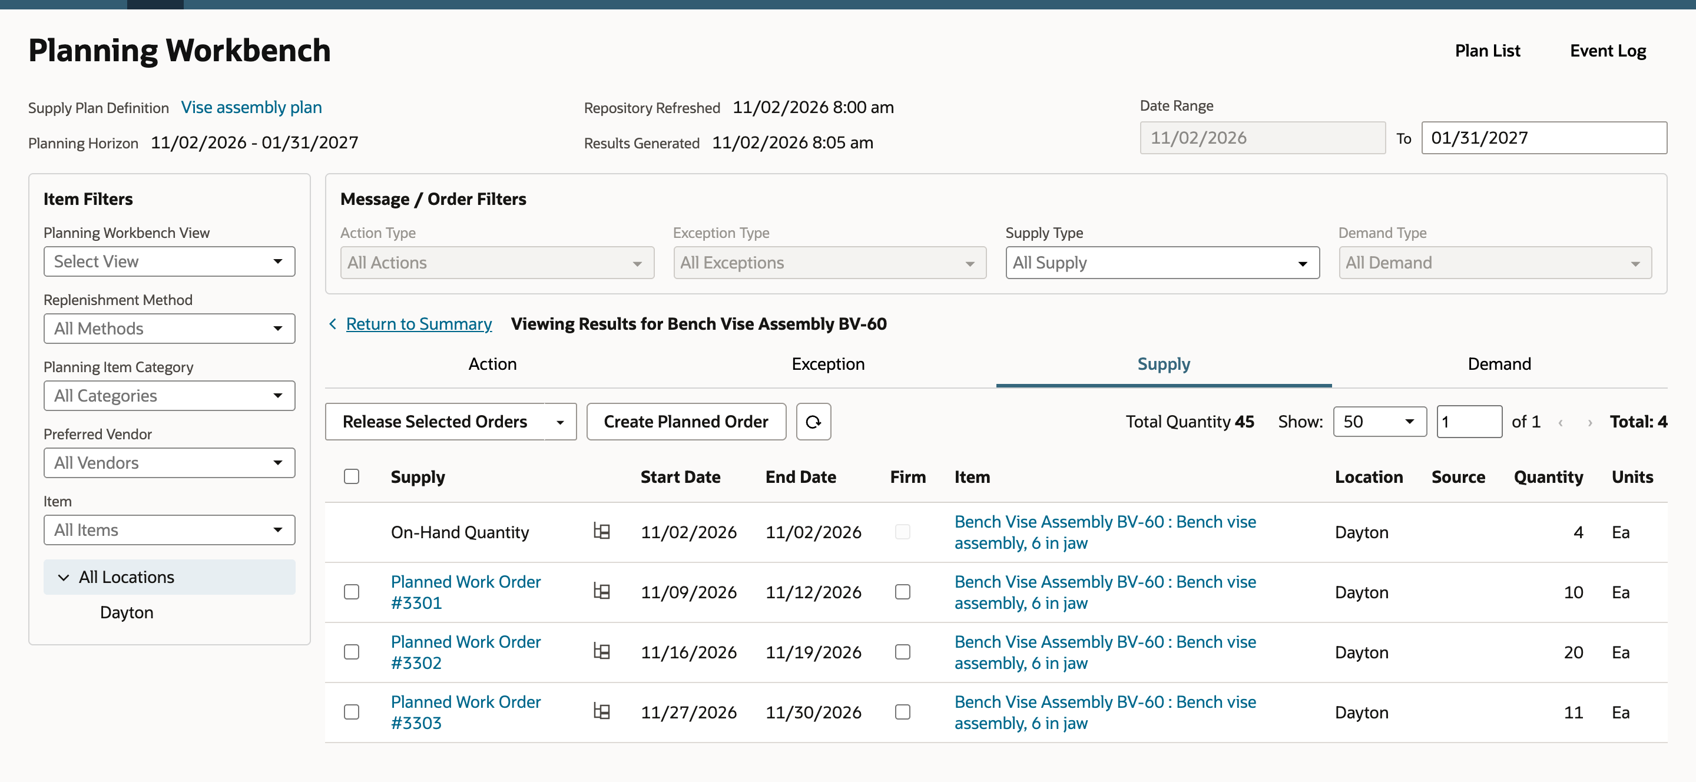1696x782 pixels.
Task: Click the Date Range To date field
Action: [1544, 138]
